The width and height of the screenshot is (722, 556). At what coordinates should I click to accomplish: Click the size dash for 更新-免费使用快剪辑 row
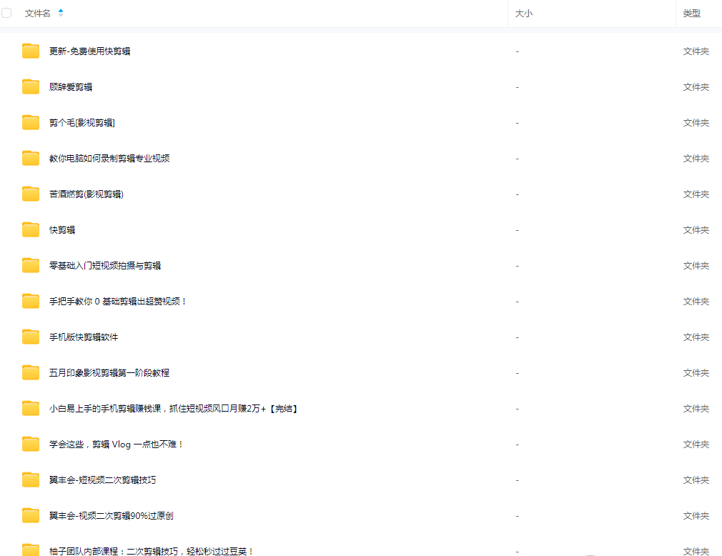(517, 51)
